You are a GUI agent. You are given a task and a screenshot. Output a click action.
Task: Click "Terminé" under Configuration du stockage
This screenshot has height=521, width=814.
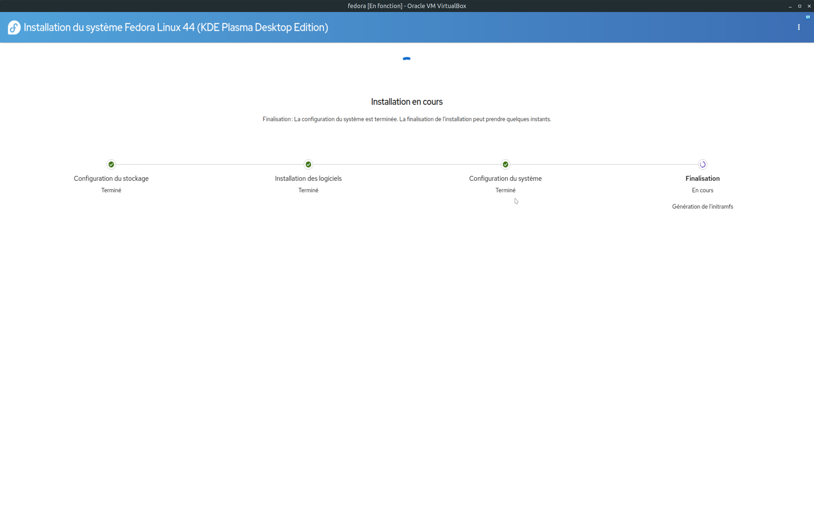(x=111, y=190)
